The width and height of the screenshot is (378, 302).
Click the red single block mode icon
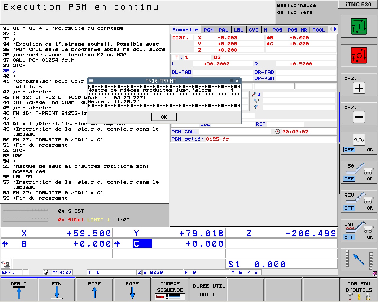(359, 55)
